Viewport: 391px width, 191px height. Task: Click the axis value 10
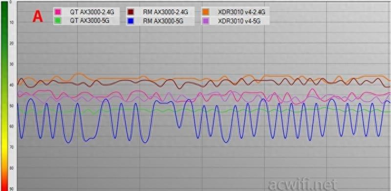(11, 22)
